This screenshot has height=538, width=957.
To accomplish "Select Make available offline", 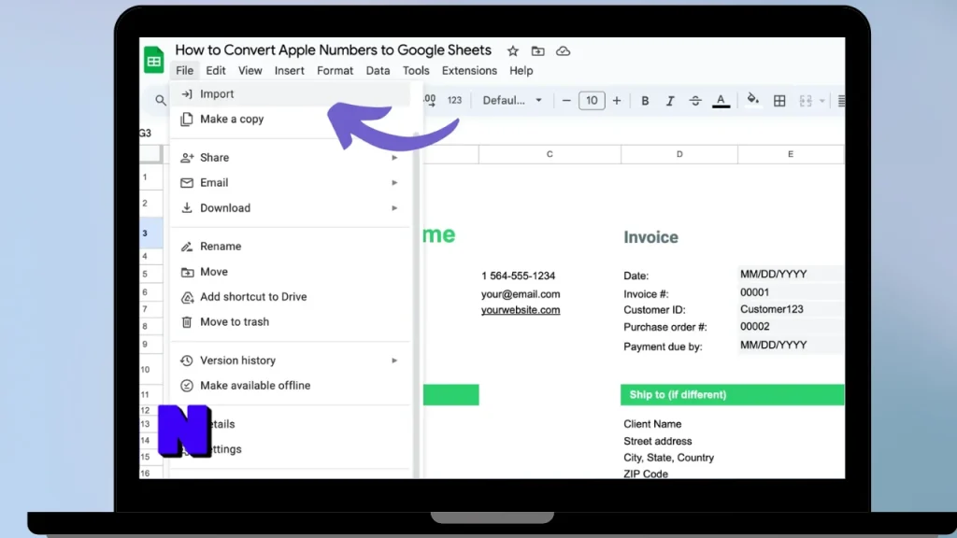I will pos(291,386).
